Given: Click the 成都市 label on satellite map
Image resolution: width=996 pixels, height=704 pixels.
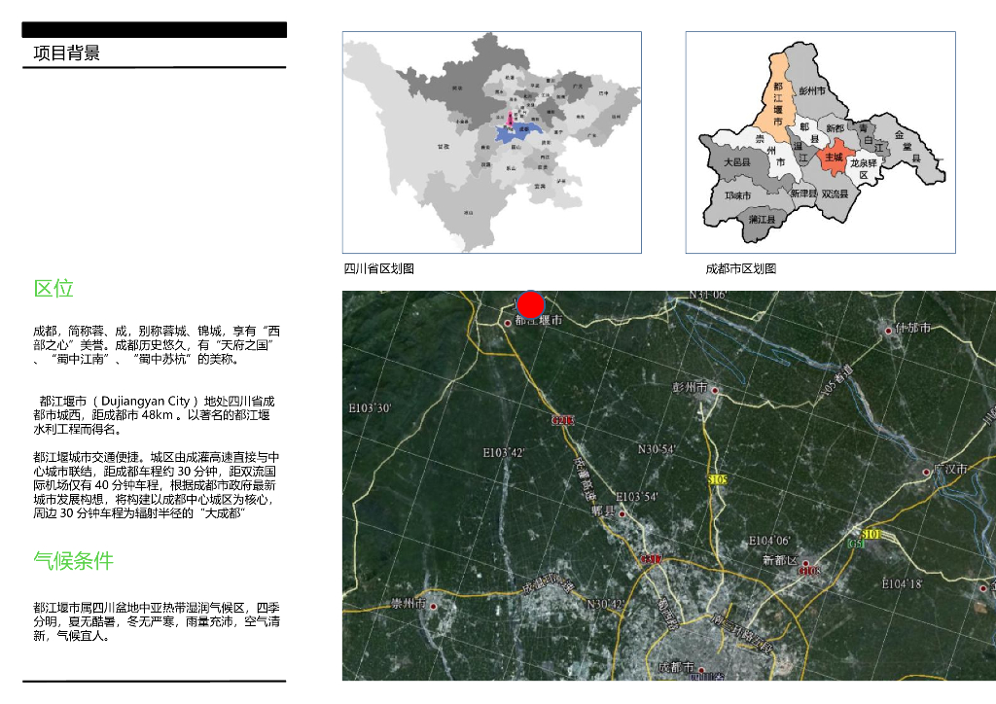Looking at the screenshot, I should (x=676, y=666).
